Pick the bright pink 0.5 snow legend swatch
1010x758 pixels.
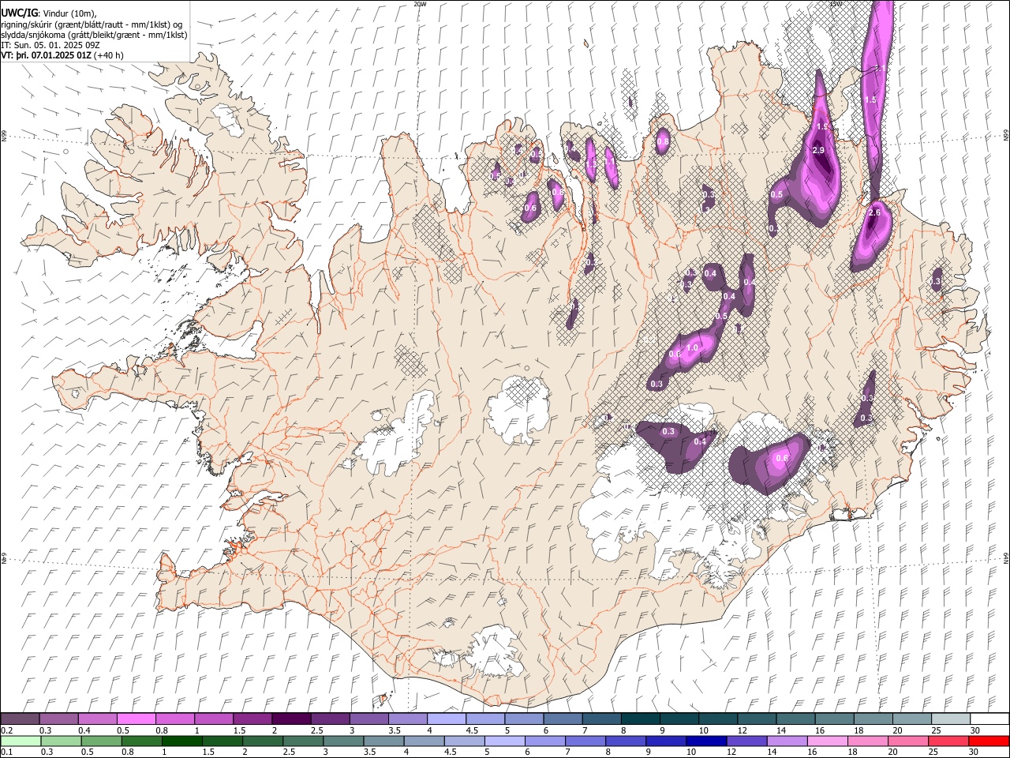click(136, 719)
